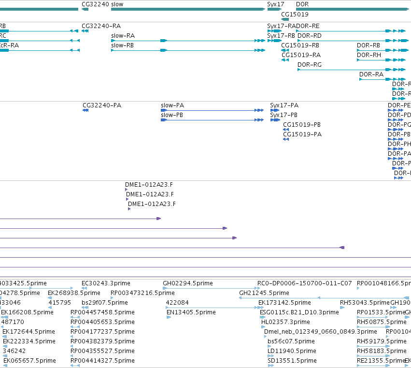The image size is (411, 368).
Task: Select the slow-PA protein label
Action: click(172, 105)
